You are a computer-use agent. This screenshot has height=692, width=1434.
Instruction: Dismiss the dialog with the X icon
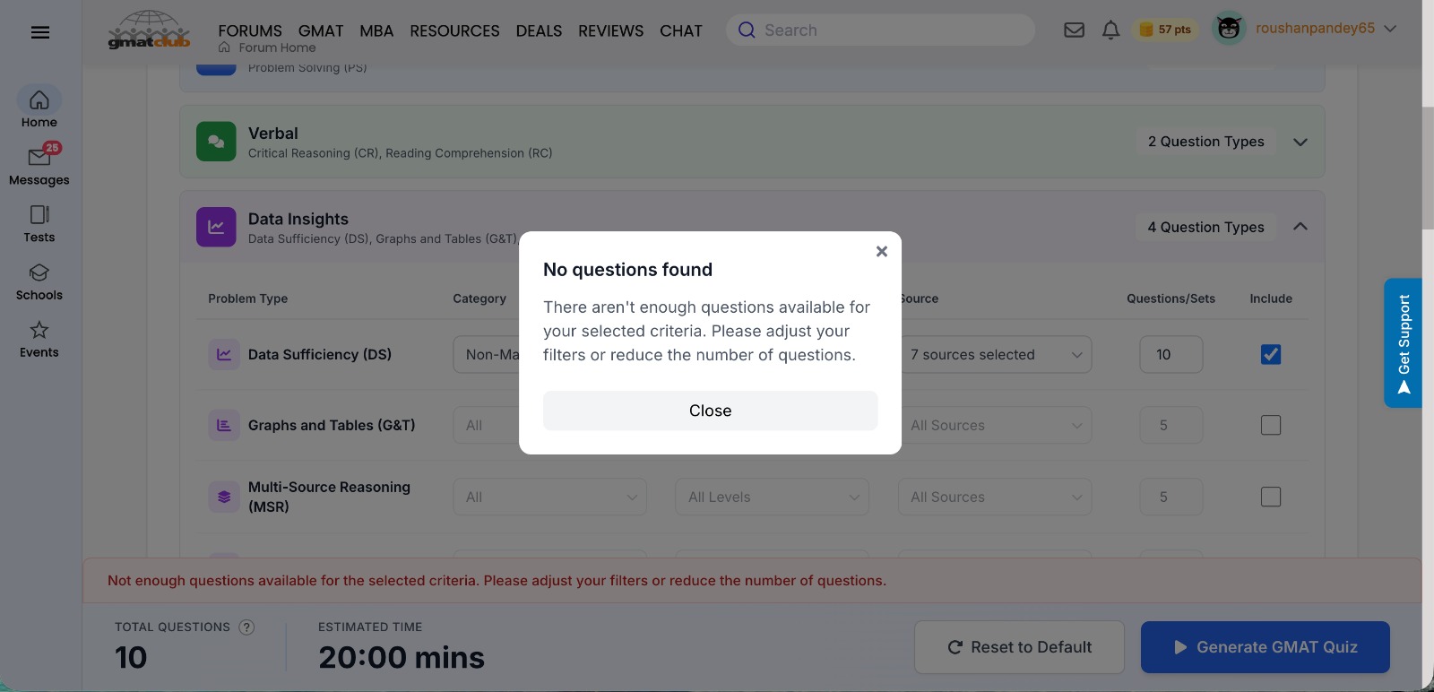882,251
